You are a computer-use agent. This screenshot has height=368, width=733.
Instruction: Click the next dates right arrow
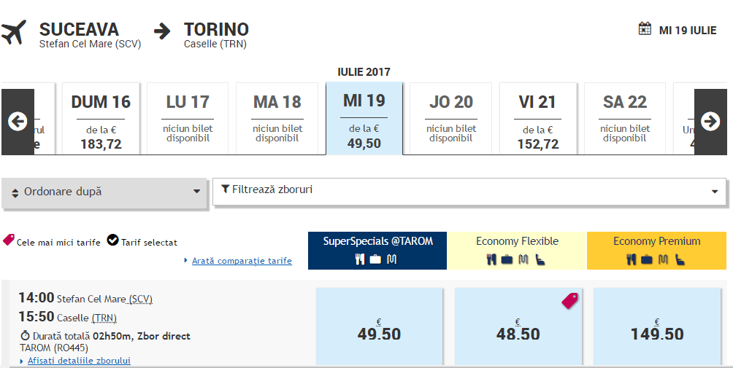pyautogui.click(x=710, y=122)
